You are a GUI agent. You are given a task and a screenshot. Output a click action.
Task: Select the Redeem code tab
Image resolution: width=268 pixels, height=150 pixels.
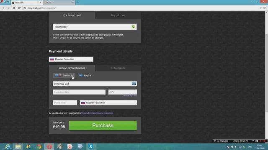118,68
